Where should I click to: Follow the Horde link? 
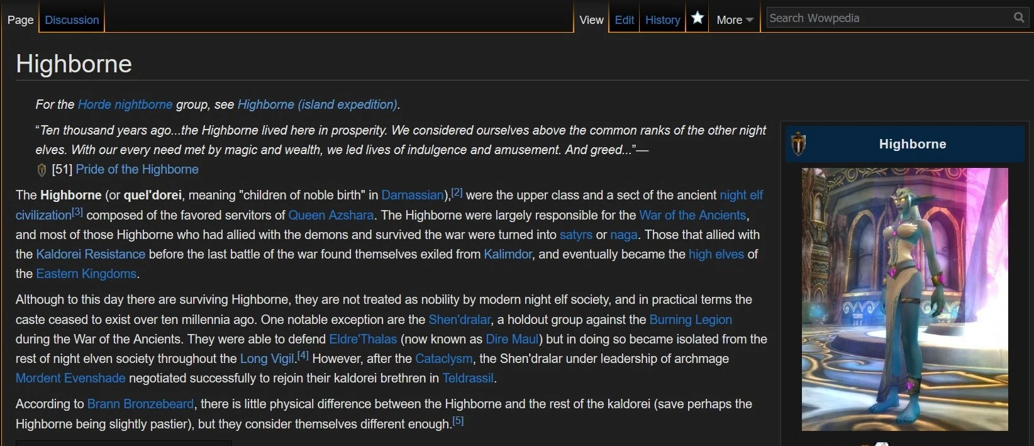click(x=94, y=104)
